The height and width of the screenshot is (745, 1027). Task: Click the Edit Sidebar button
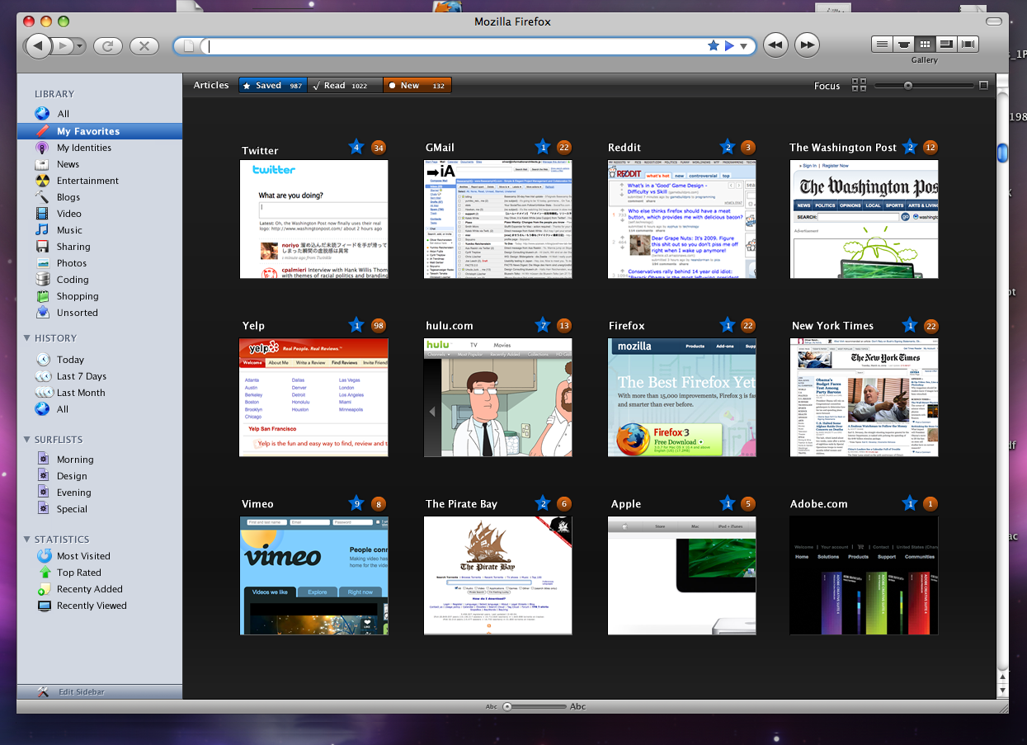click(99, 691)
